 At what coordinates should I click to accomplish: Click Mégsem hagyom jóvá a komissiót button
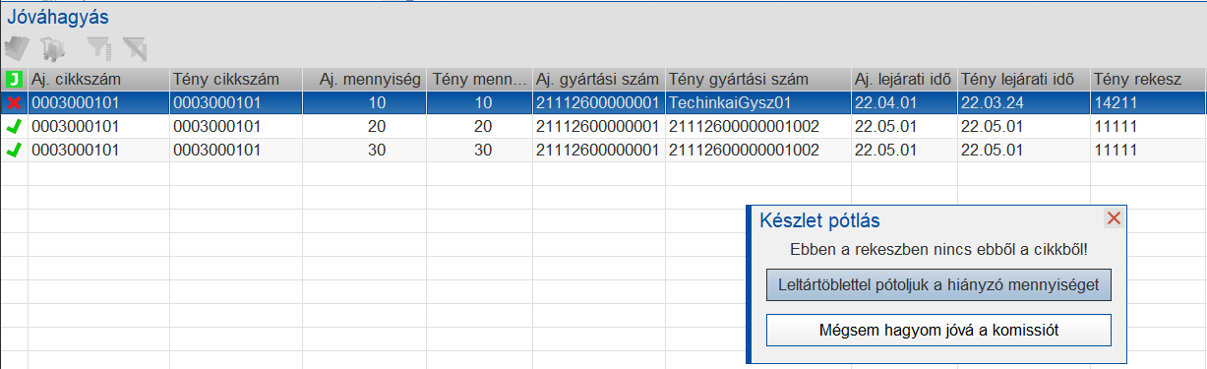(938, 330)
